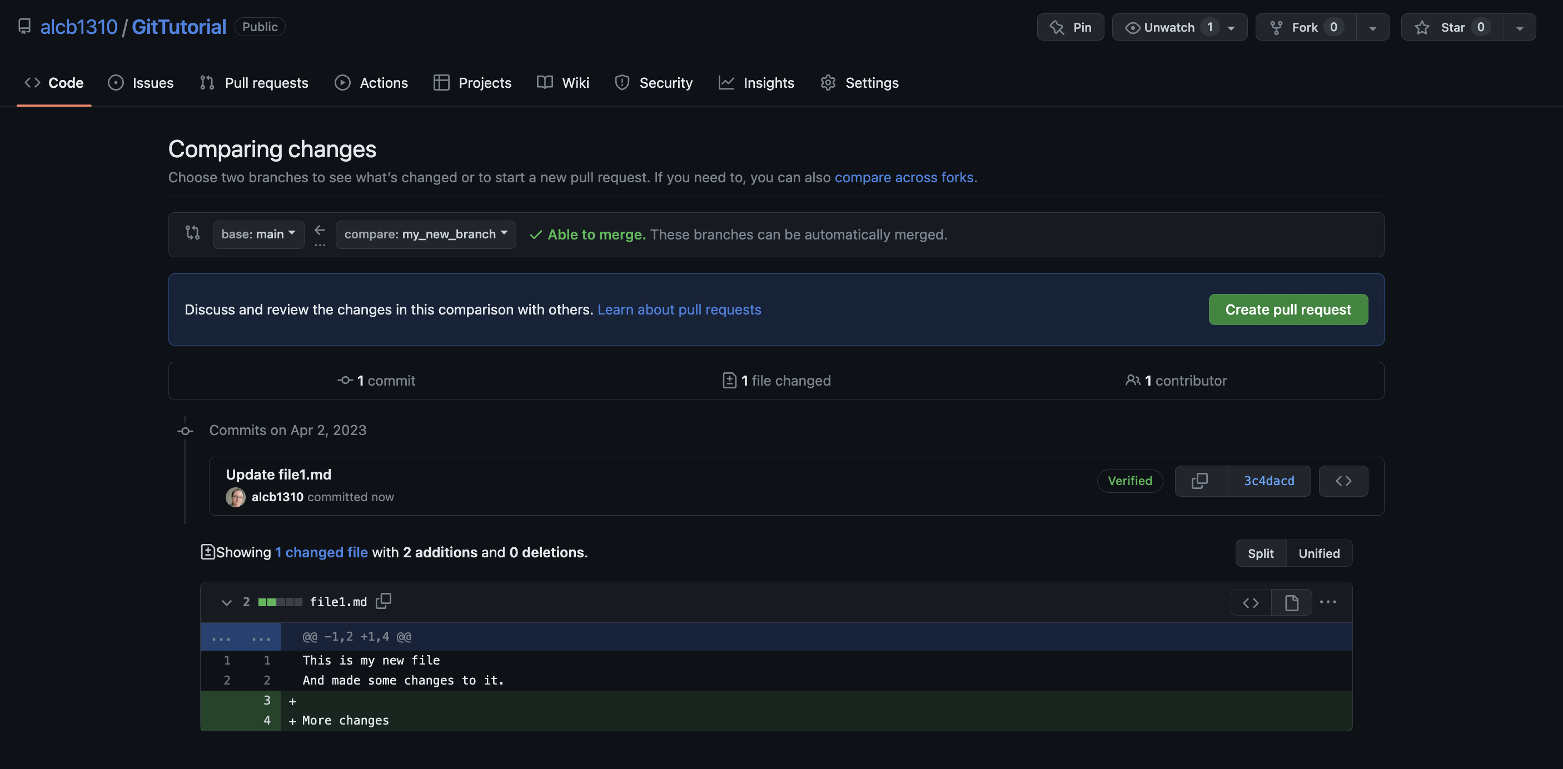Click Create pull request button
Image resolution: width=1563 pixels, height=769 pixels.
coord(1287,309)
